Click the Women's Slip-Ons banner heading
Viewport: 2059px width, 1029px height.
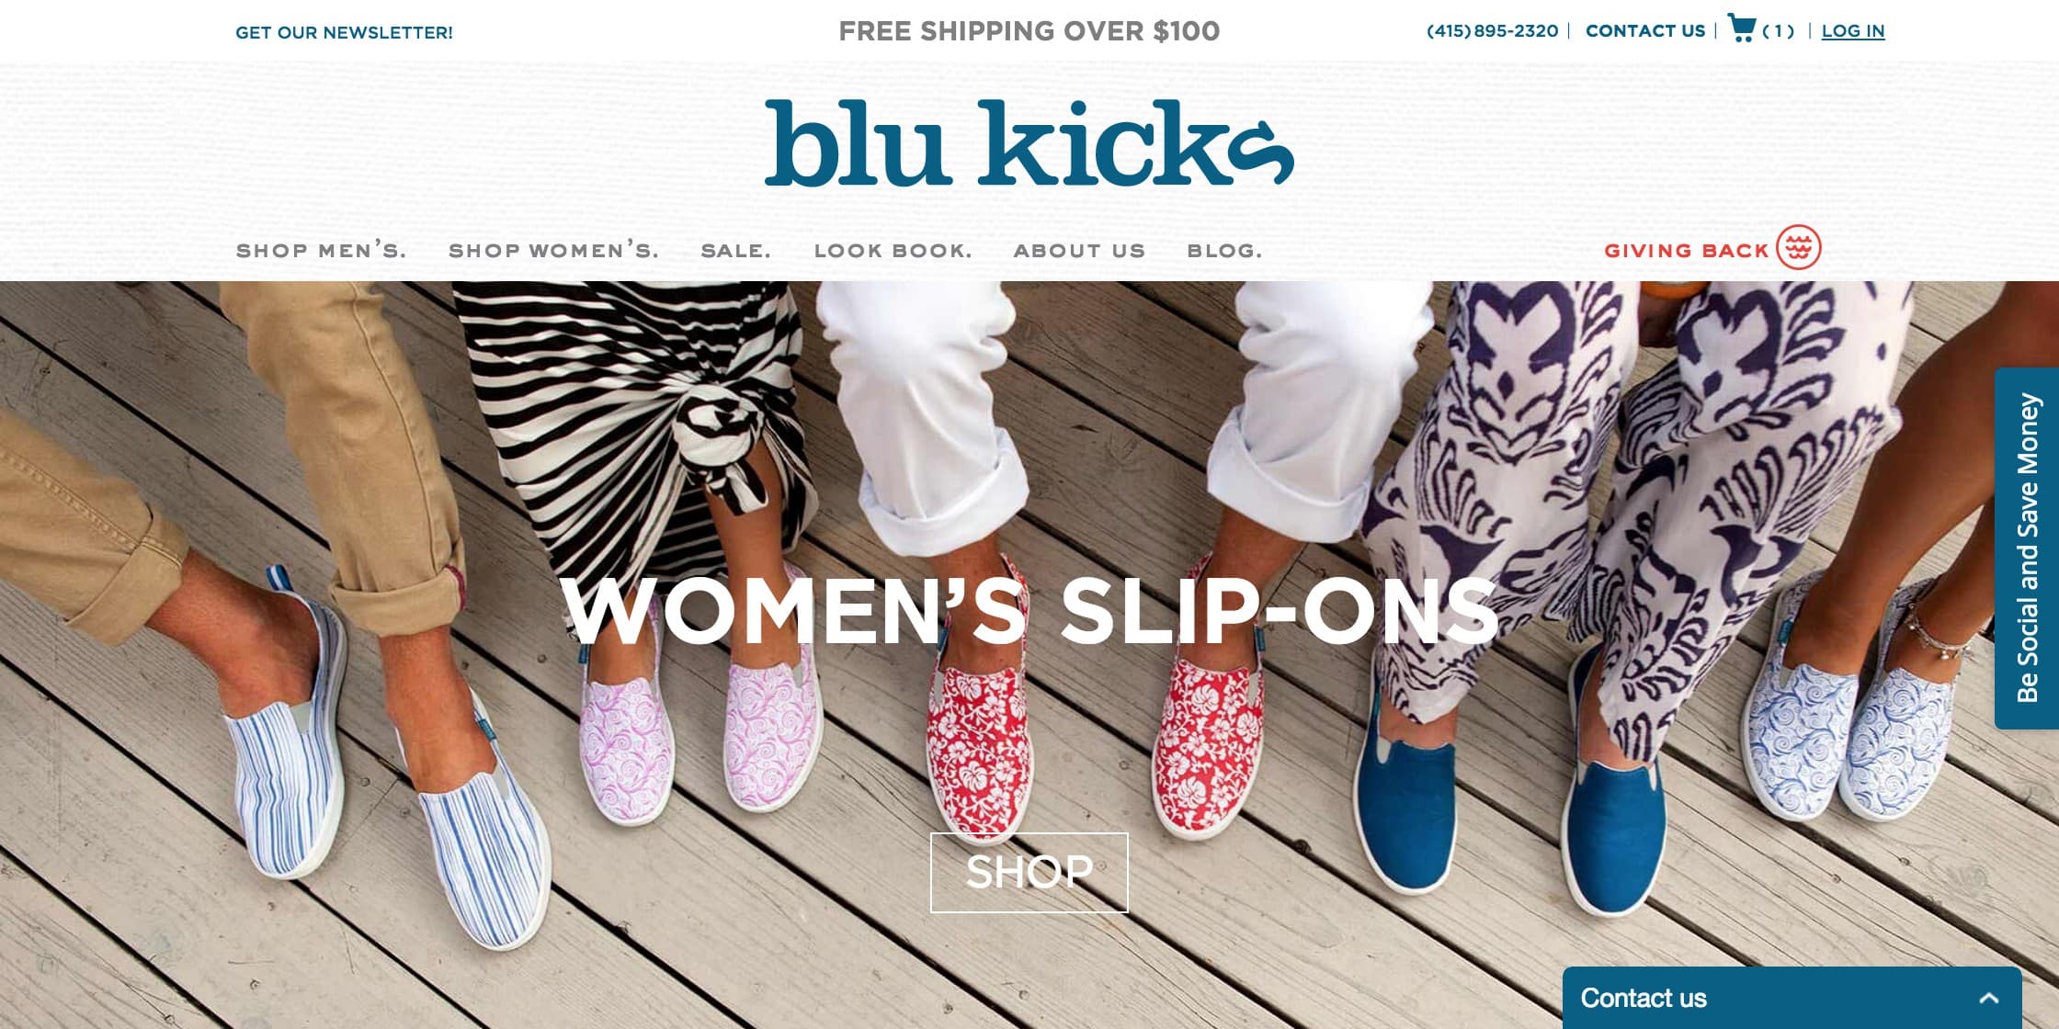tap(1029, 610)
